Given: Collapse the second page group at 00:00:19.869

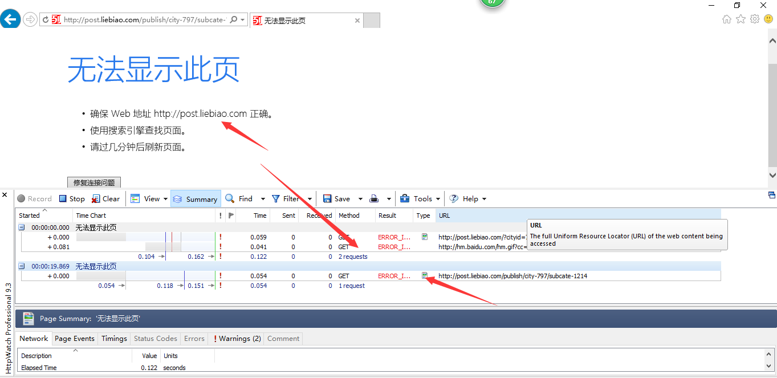Looking at the screenshot, I should (22, 266).
